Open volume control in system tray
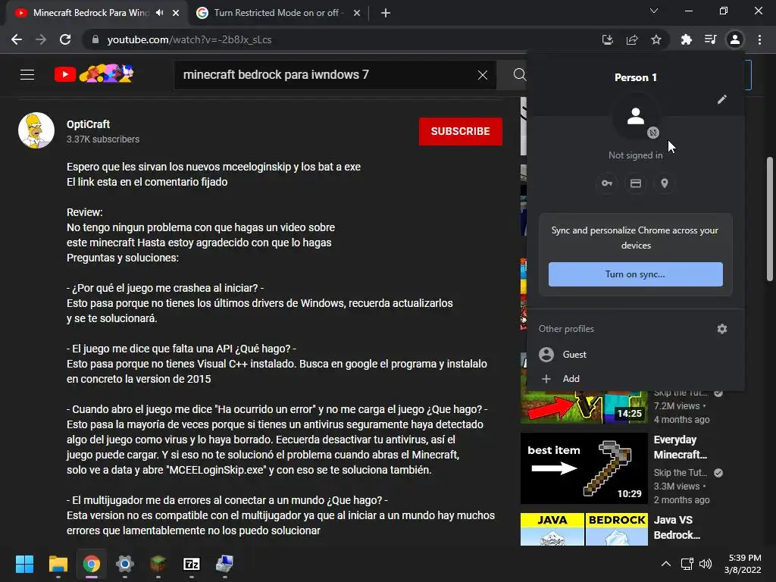 coord(706,564)
